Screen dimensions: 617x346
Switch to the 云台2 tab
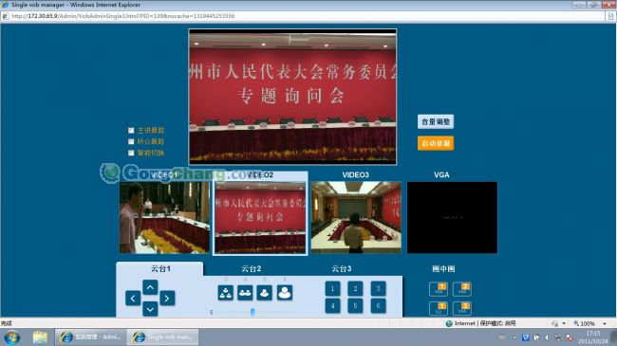[x=251, y=269]
